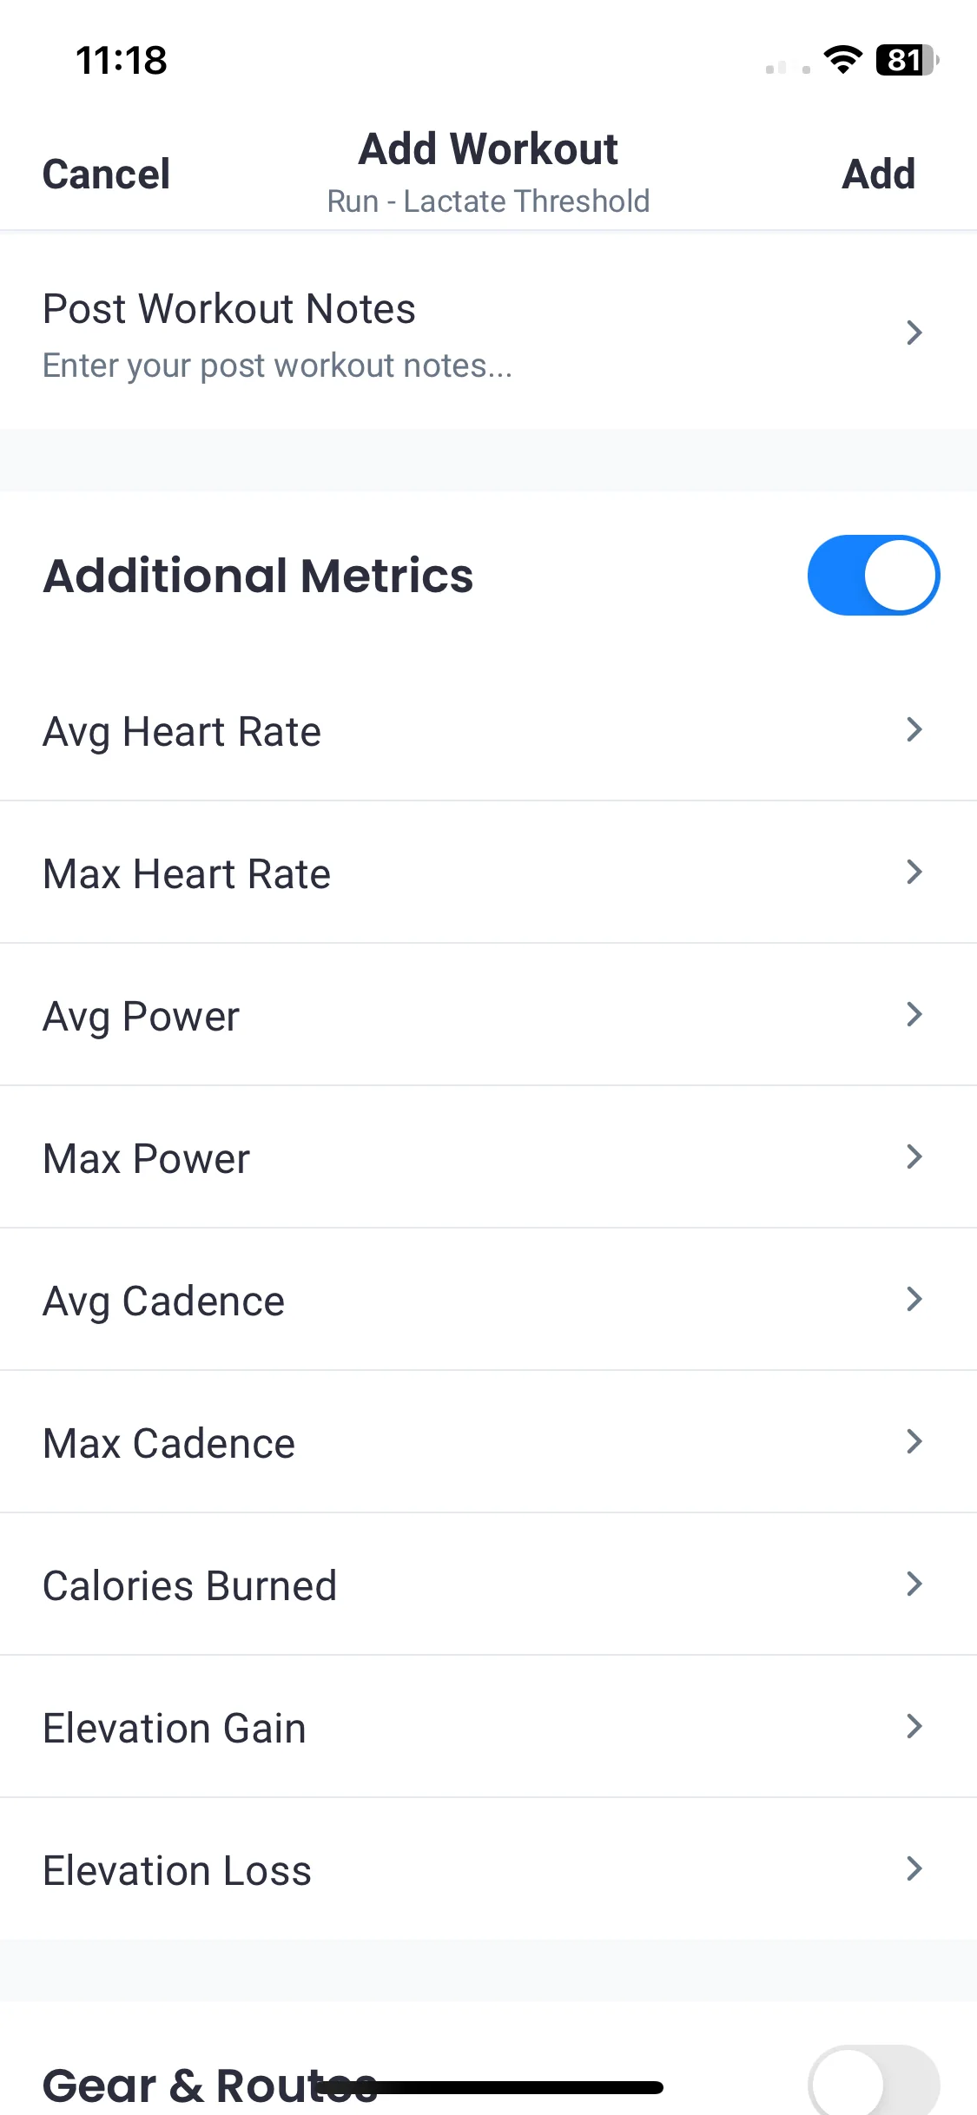Image resolution: width=977 pixels, height=2115 pixels.
Task: Tap the chevron beside Avg Power
Action: point(914,1014)
